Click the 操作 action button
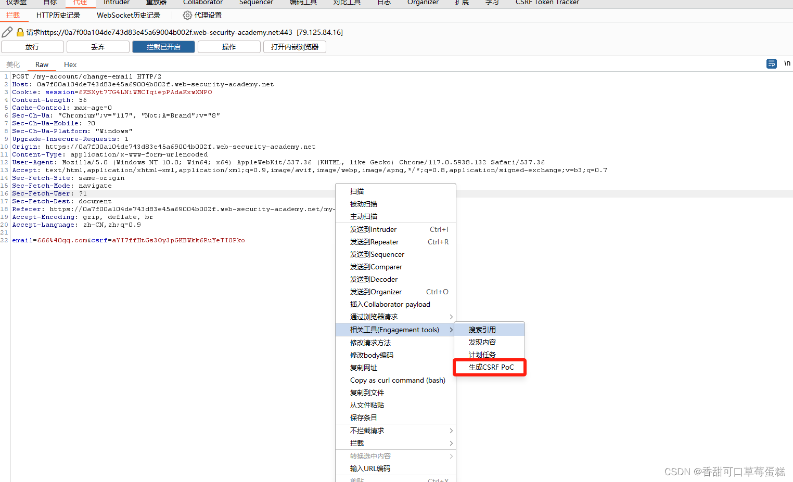The image size is (793, 482). [229, 47]
